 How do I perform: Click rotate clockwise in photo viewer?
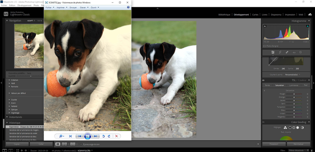[x=109, y=136]
